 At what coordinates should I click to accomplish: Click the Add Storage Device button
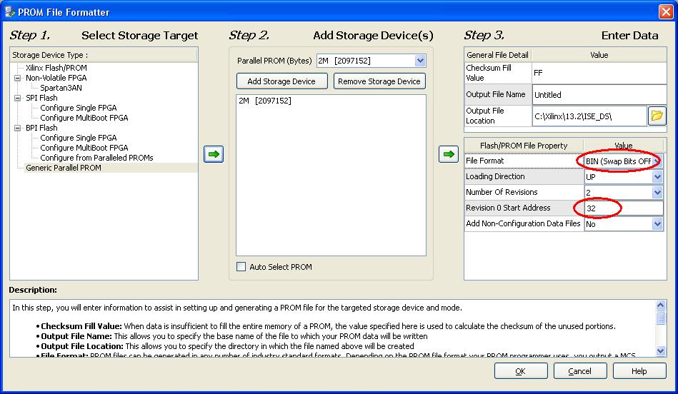(x=281, y=81)
